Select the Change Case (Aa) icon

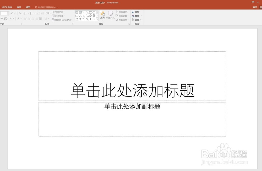(11, 19)
